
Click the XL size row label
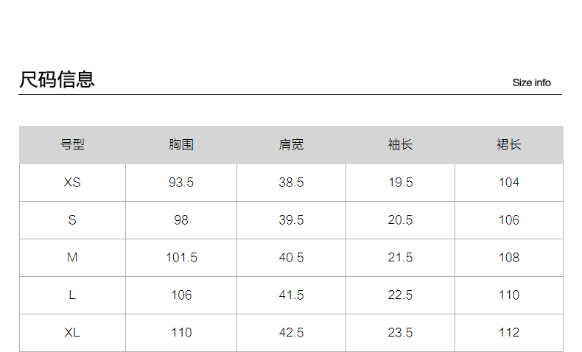72,333
